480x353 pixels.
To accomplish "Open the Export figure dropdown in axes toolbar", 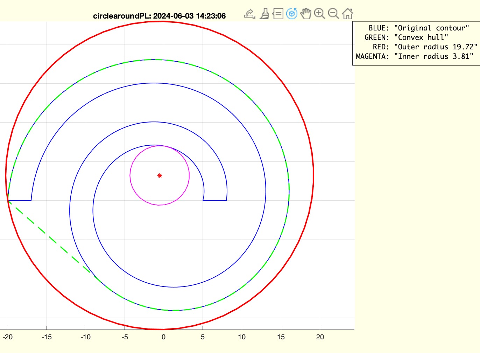I will (249, 14).
